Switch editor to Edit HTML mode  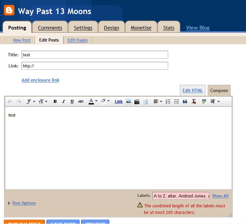click(x=192, y=90)
